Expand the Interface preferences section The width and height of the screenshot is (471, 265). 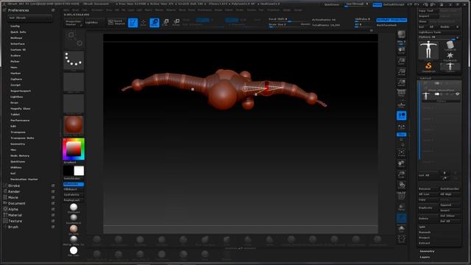click(x=18, y=44)
